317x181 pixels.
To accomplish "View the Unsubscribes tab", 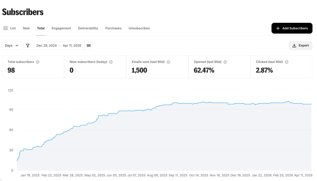I will click(x=139, y=28).
